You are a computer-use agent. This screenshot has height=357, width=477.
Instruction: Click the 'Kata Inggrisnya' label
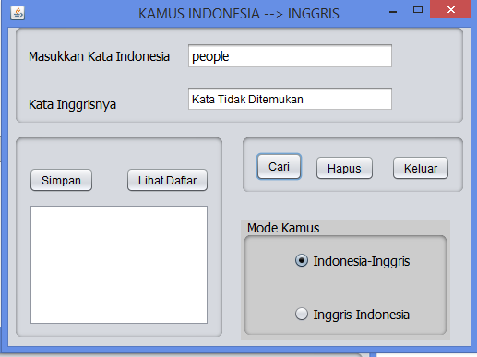click(x=72, y=104)
